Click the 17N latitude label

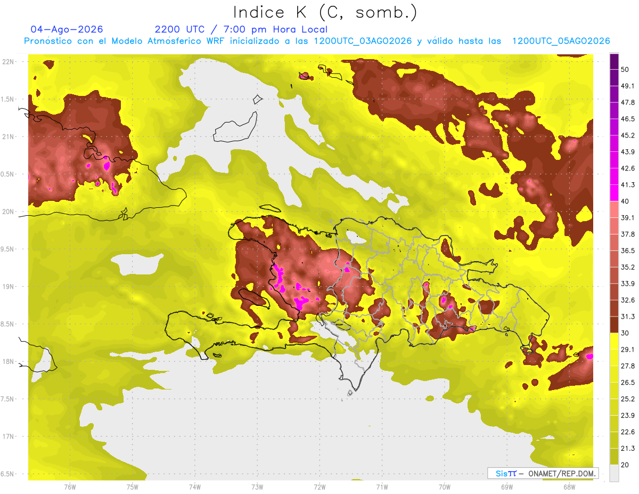(x=9, y=436)
